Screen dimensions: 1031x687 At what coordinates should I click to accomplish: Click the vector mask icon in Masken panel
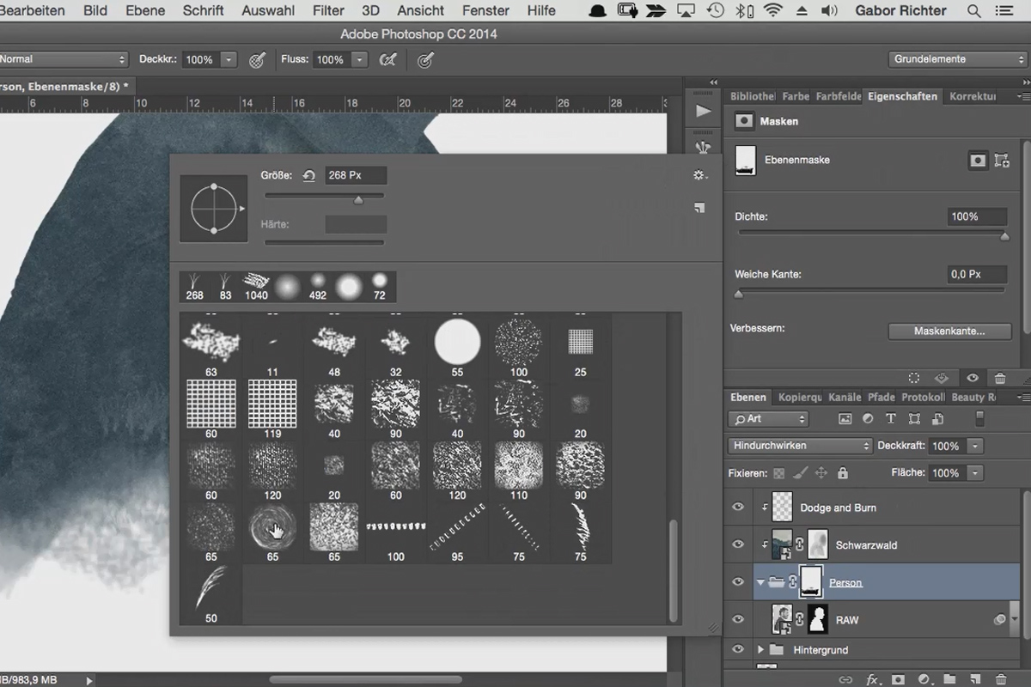(1002, 161)
